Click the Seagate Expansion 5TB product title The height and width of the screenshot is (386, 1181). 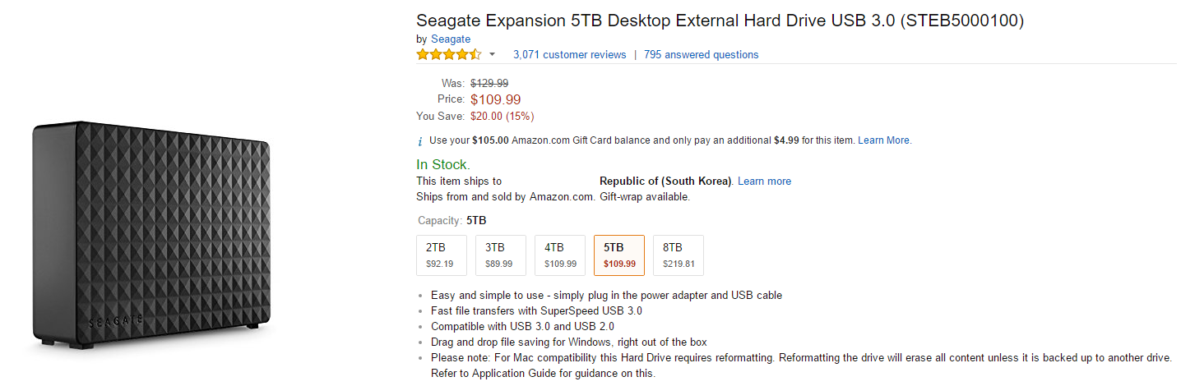tap(720, 20)
